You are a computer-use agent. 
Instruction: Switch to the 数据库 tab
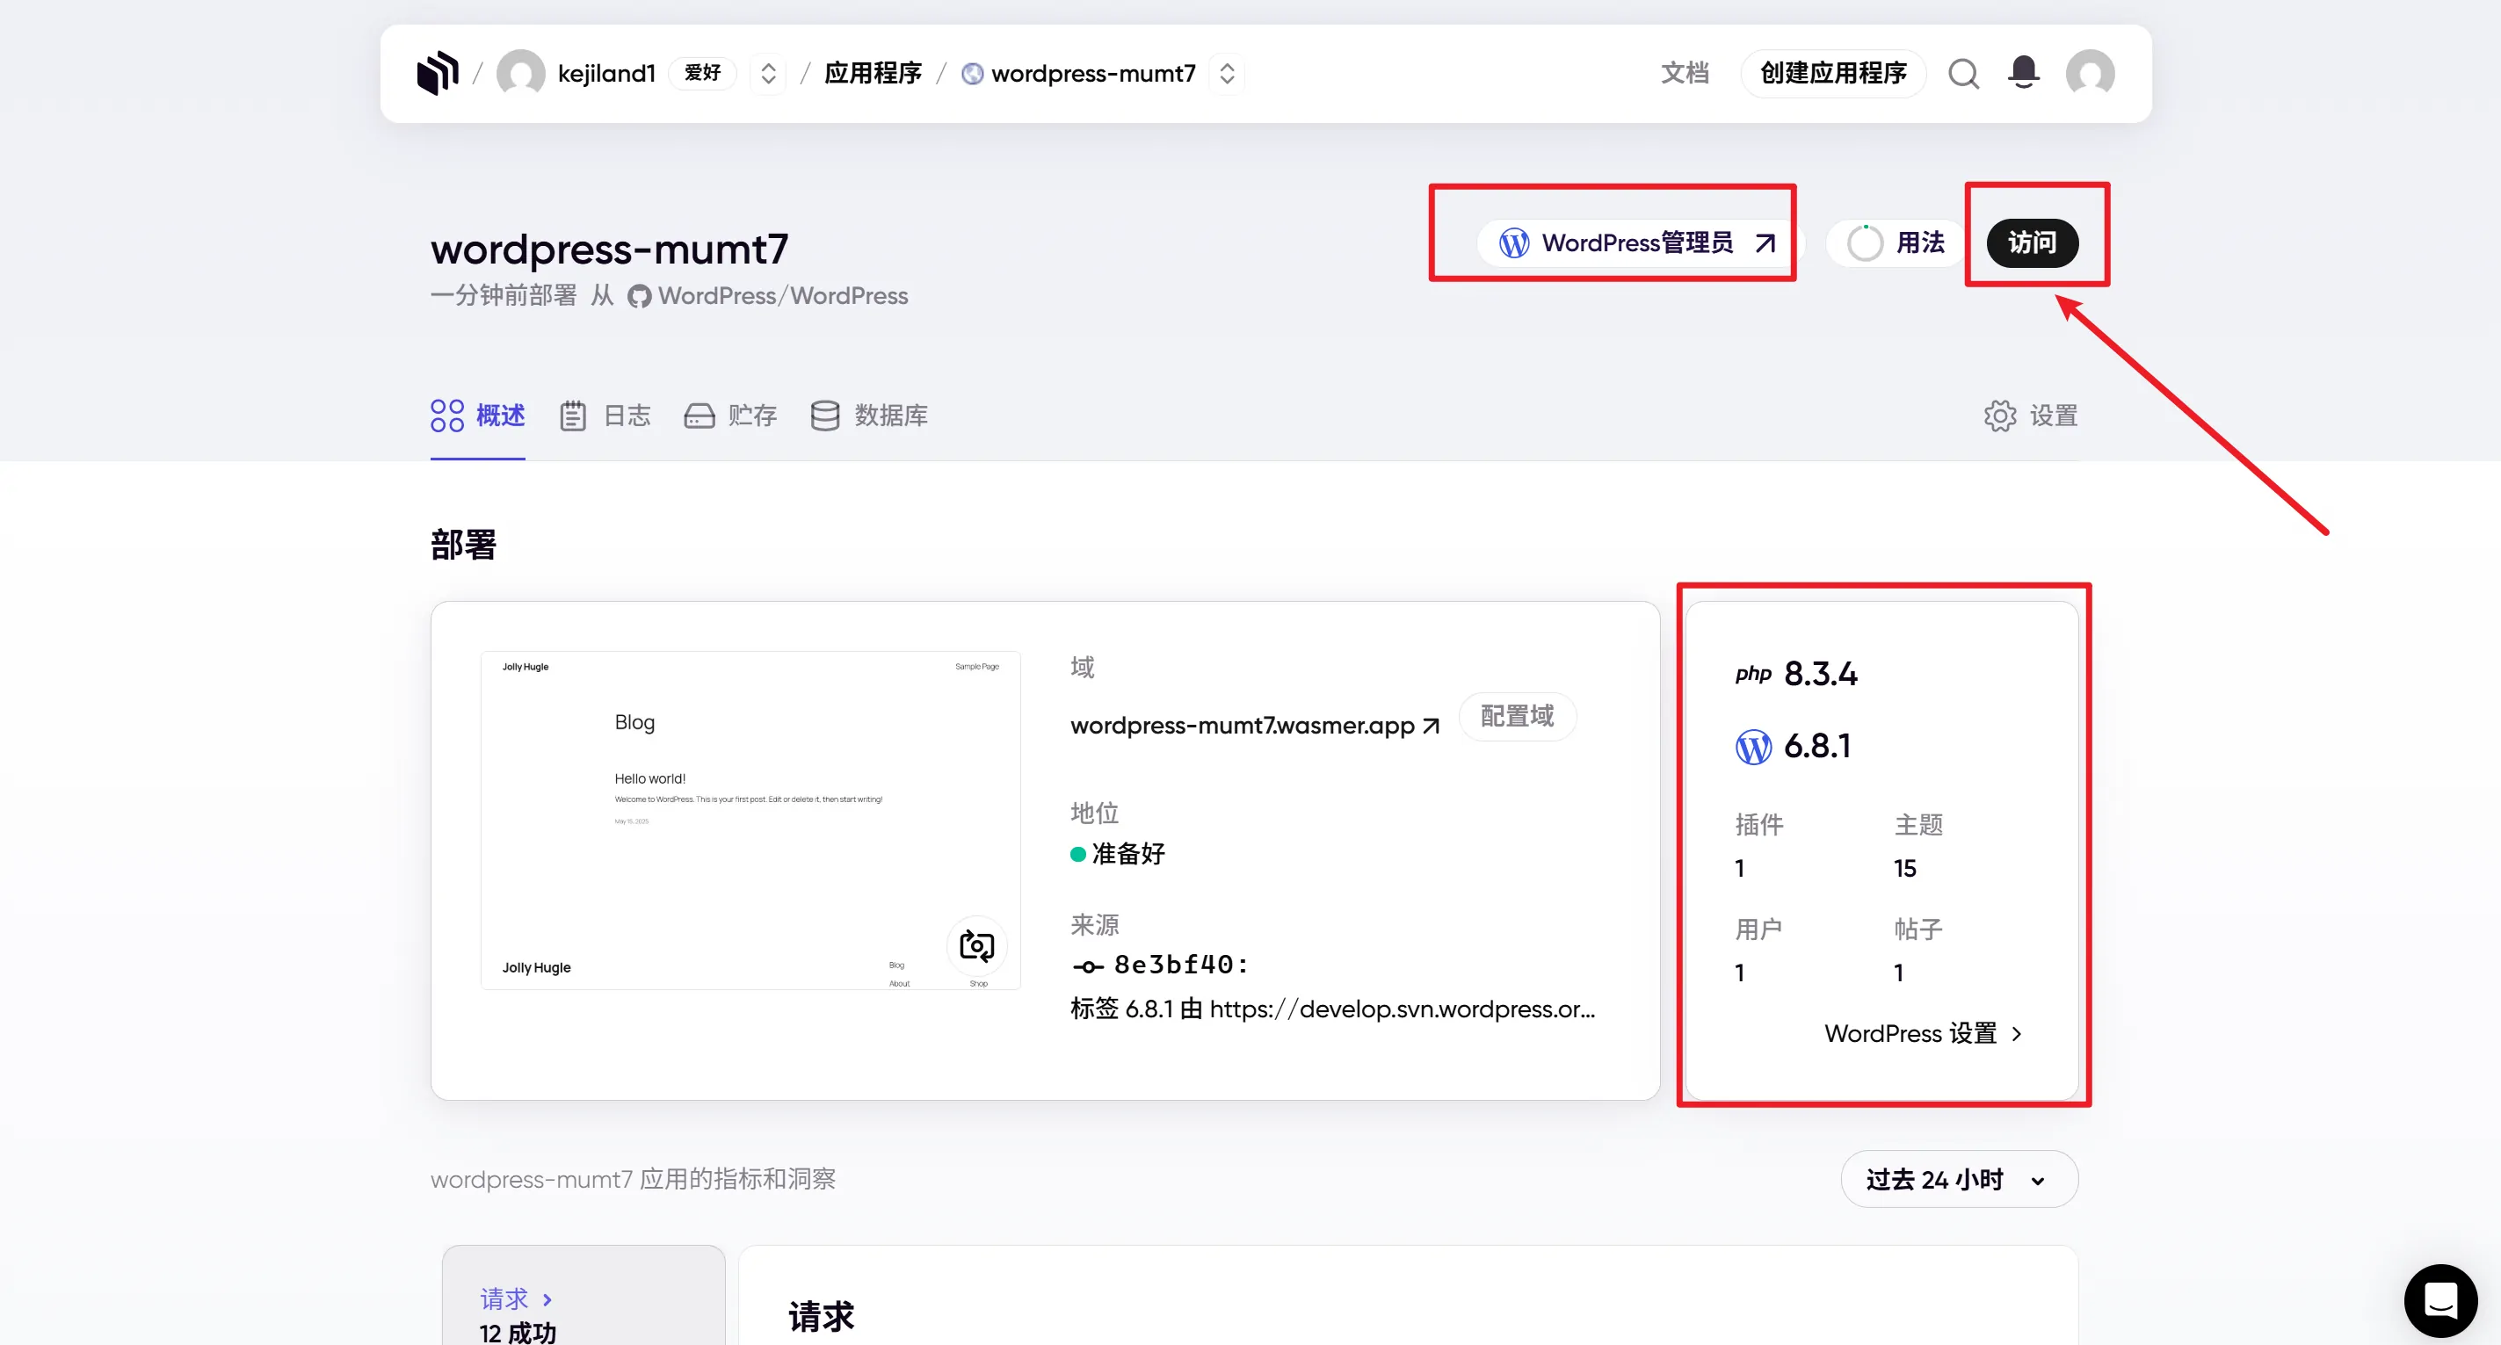[x=869, y=416]
